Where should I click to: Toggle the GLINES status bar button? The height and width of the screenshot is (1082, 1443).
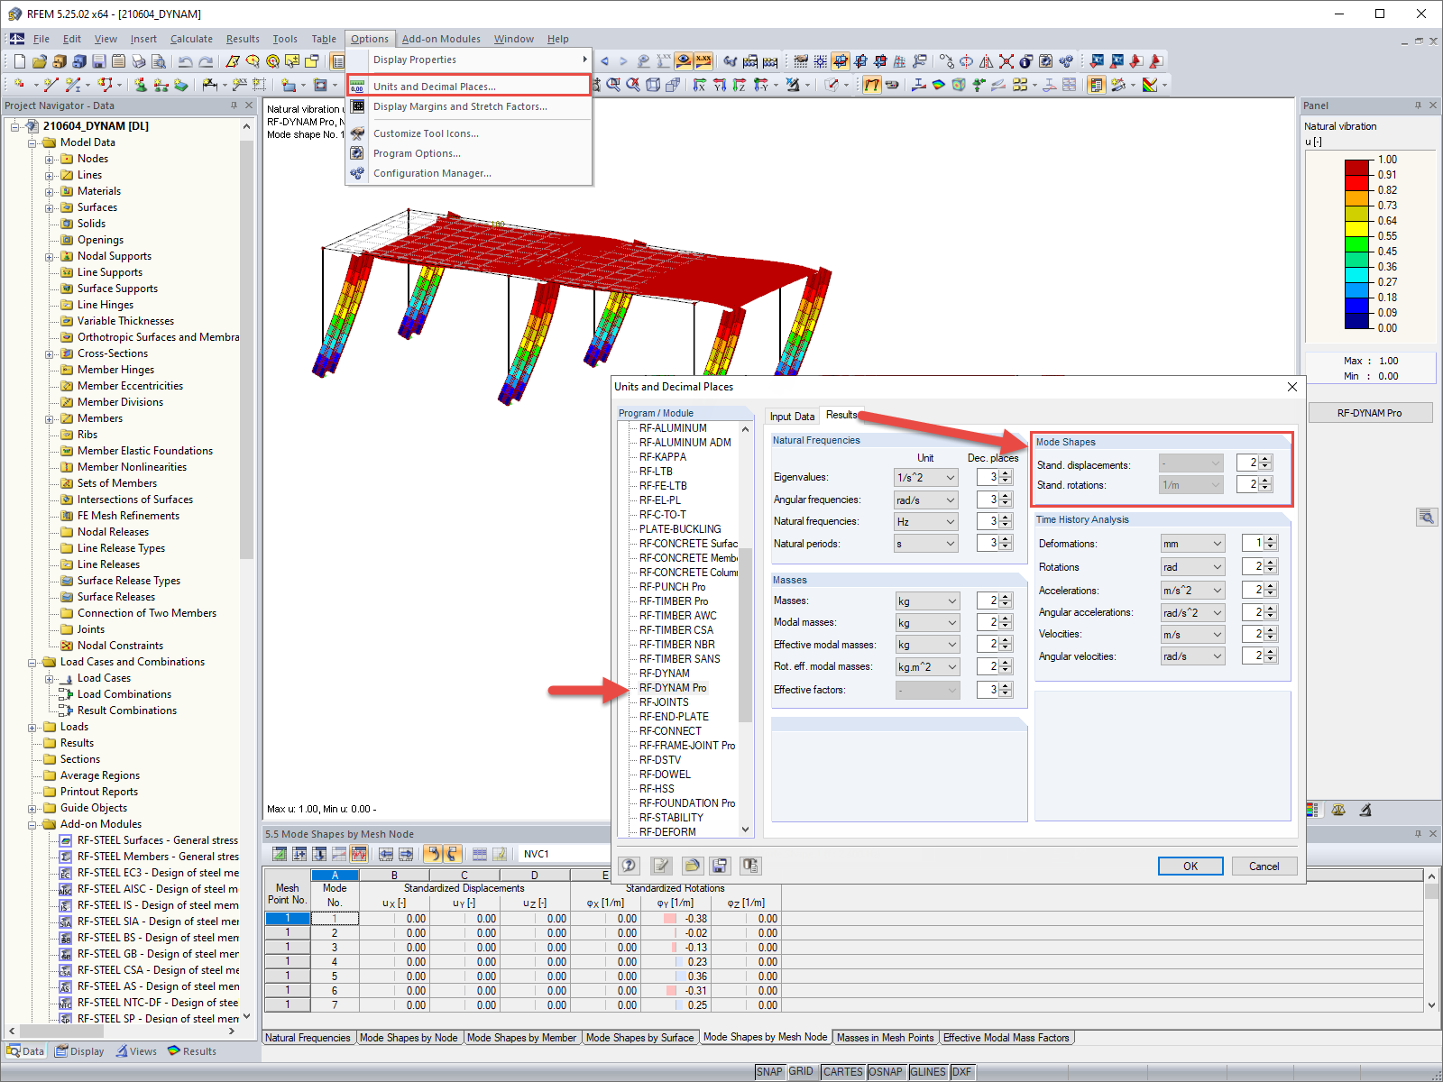(928, 1072)
